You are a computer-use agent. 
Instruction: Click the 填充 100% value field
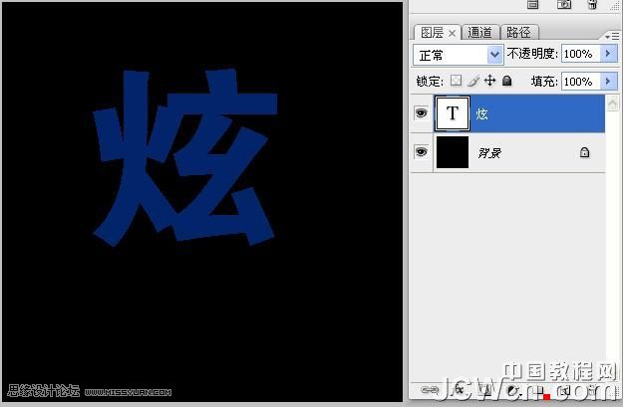580,82
